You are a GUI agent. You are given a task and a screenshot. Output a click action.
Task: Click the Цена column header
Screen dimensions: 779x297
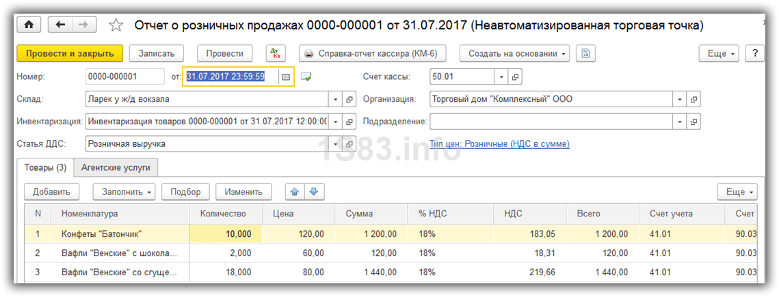point(299,214)
